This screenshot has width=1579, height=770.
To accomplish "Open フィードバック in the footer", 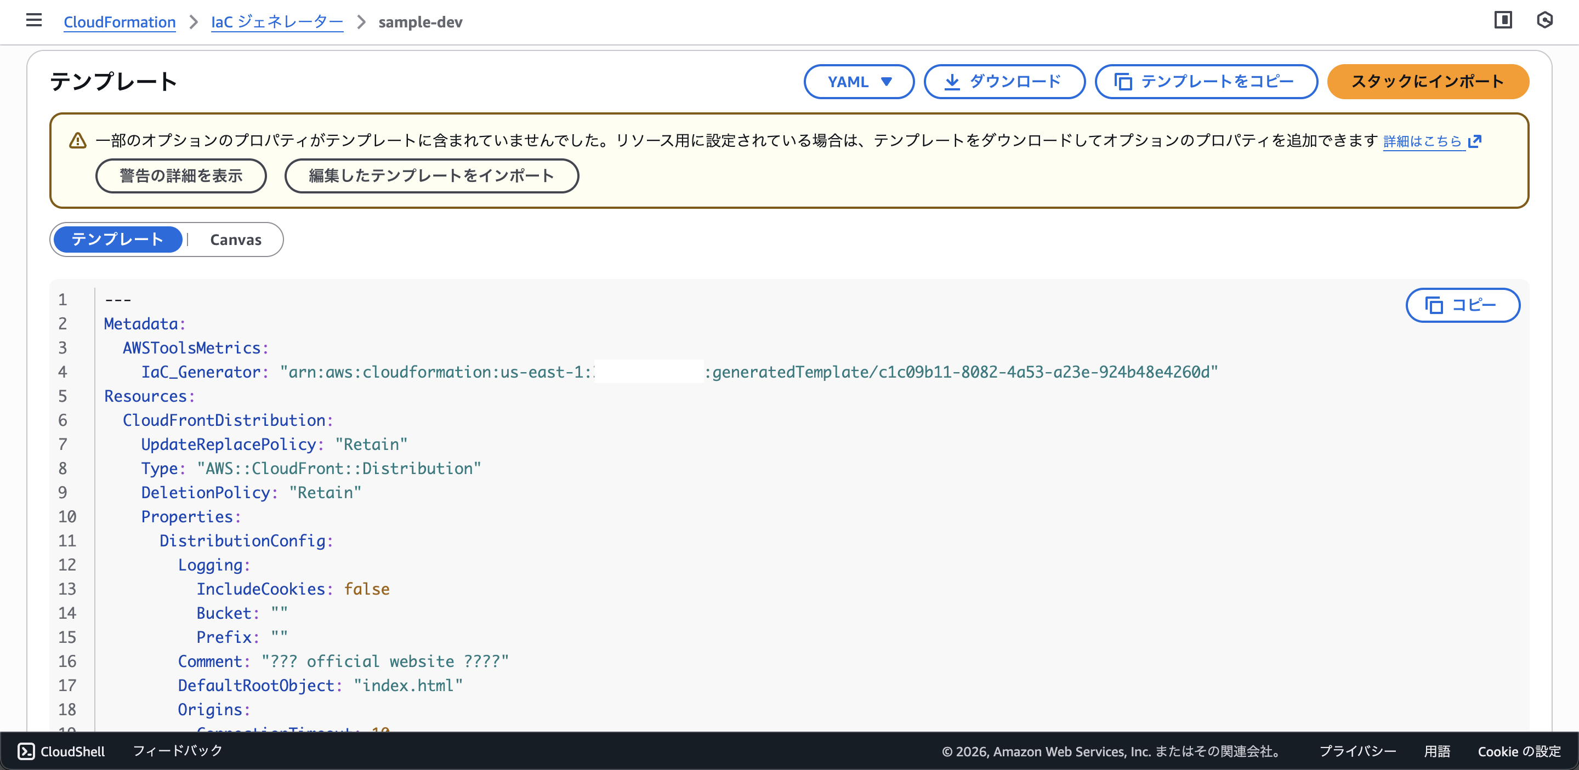I will coord(177,751).
